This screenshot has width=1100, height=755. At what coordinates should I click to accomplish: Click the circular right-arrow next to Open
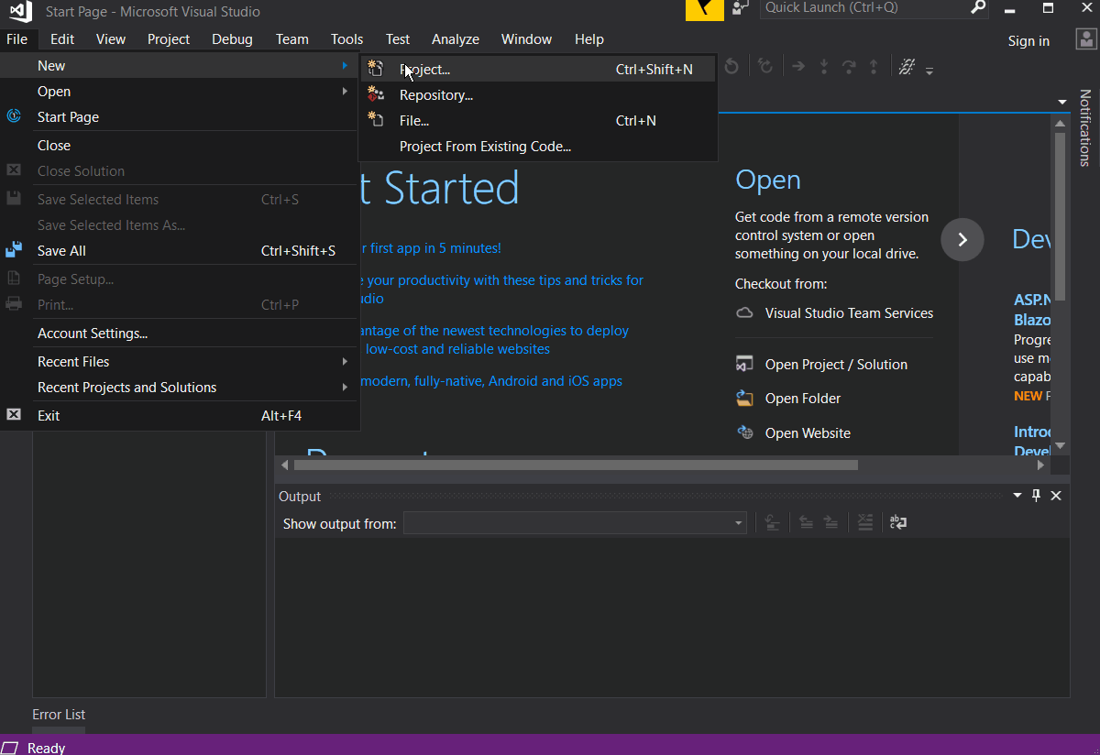(962, 239)
